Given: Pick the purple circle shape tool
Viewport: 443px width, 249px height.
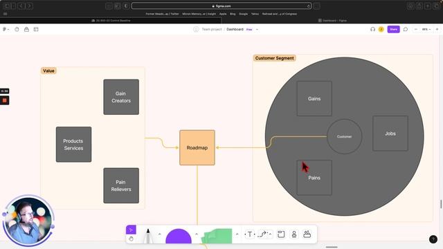Looking at the screenshot, I should 179,237.
